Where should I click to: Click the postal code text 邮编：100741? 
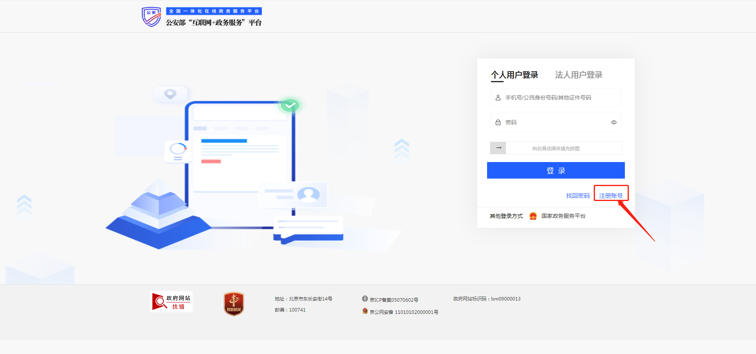point(290,310)
